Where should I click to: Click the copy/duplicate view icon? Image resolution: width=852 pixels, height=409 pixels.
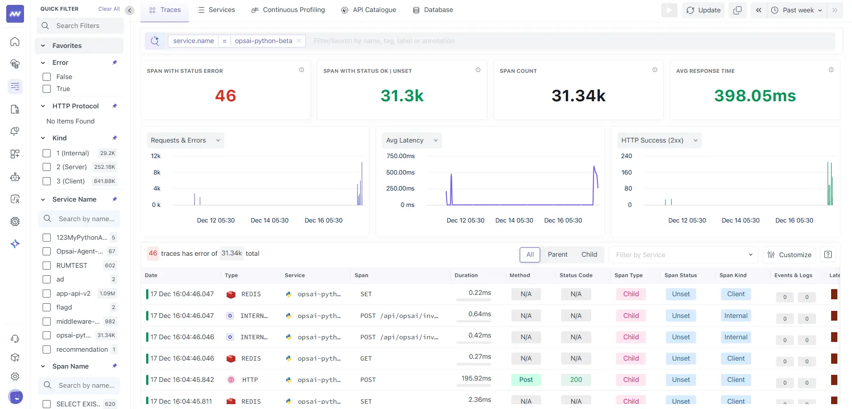pos(737,10)
